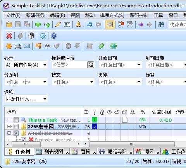Open the 新建任务 menu
186x168 pixels.
(x=35, y=15)
